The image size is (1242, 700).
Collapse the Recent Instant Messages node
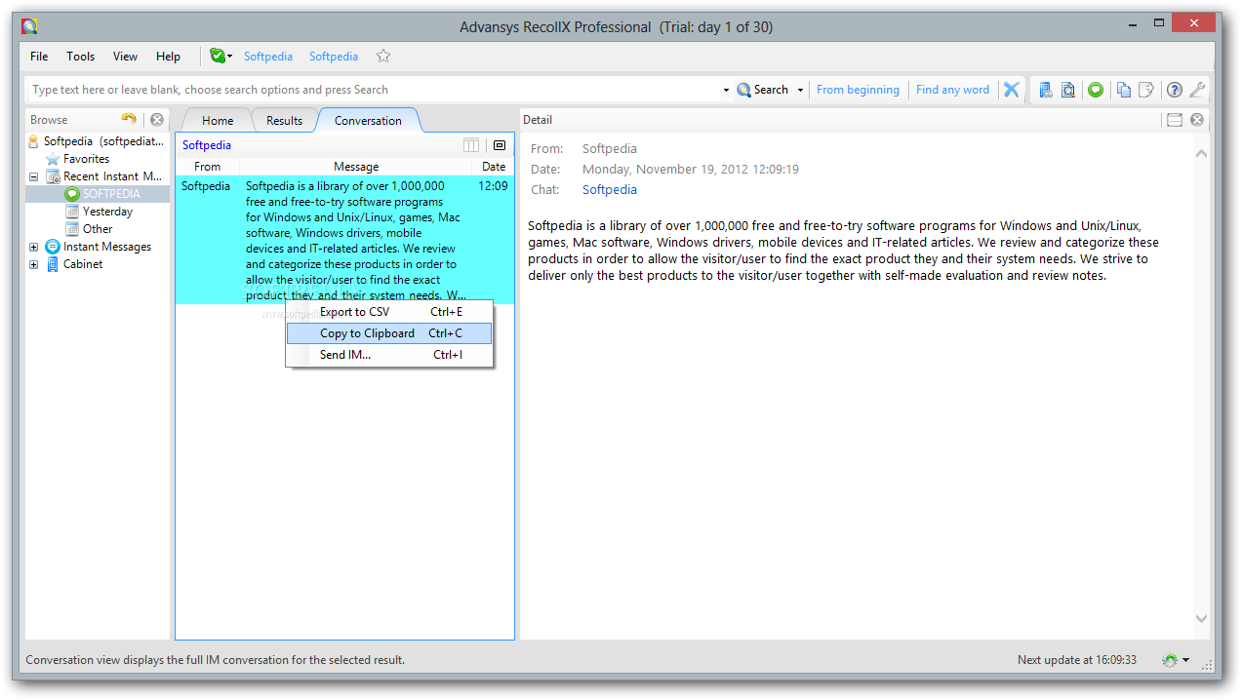[33, 177]
